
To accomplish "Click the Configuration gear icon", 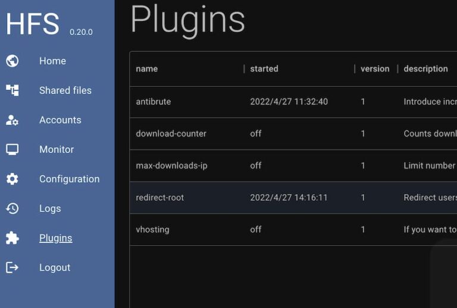I will 12,179.
